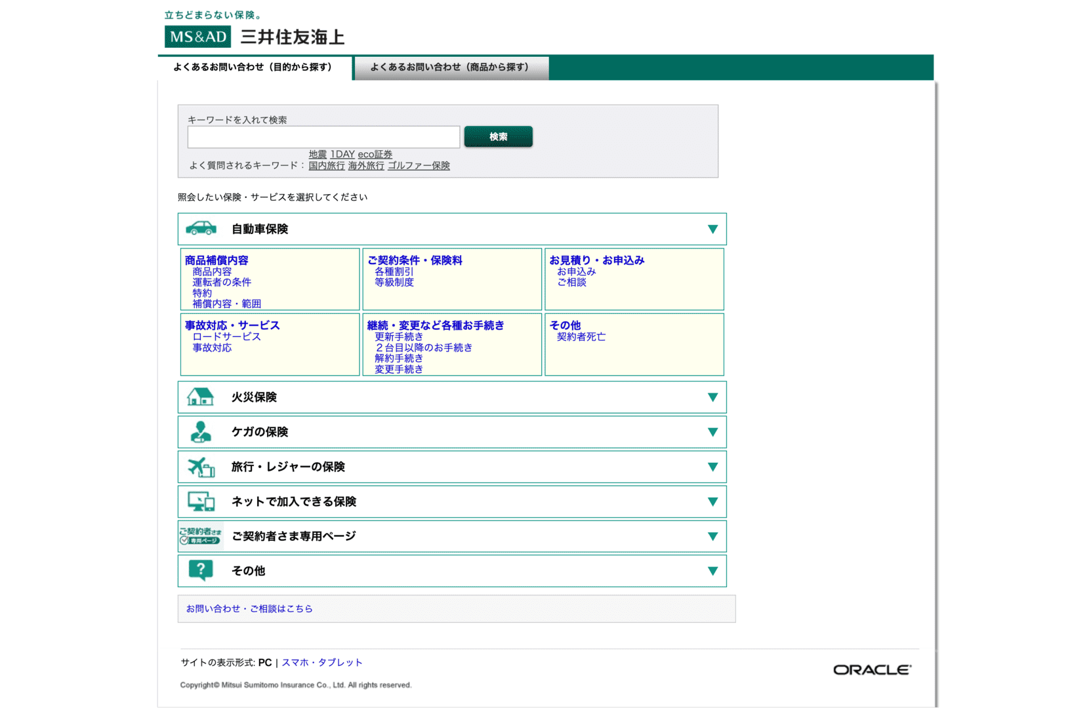Open the ご契約条件・保険料 heading

[415, 260]
